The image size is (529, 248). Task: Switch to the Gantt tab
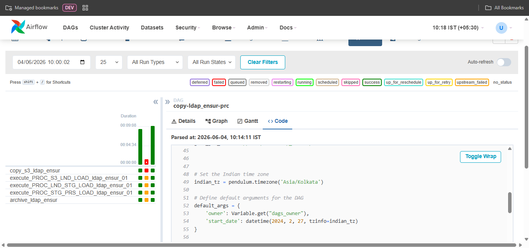point(248,121)
